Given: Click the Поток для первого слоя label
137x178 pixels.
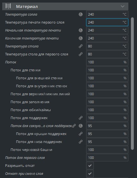Looking at the screenshot, I should tap(25, 158).
